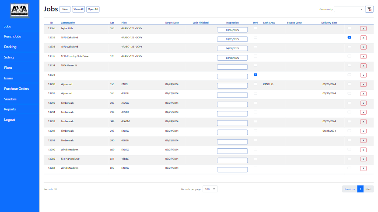This screenshot has height=212, width=378.
Task: Go to Purchase Orders menu item
Action: tap(17, 89)
